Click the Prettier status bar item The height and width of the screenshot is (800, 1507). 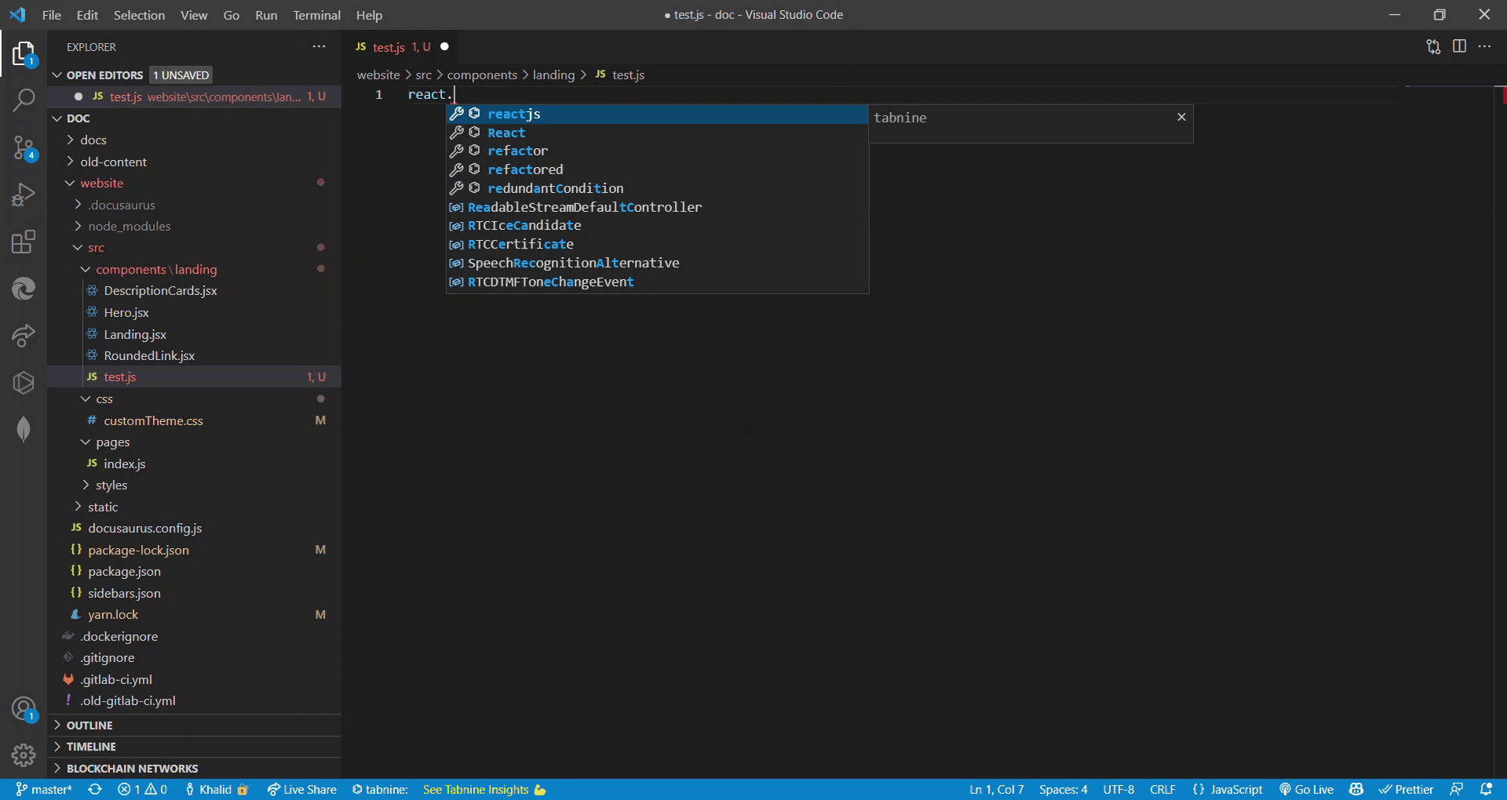pos(1407,789)
